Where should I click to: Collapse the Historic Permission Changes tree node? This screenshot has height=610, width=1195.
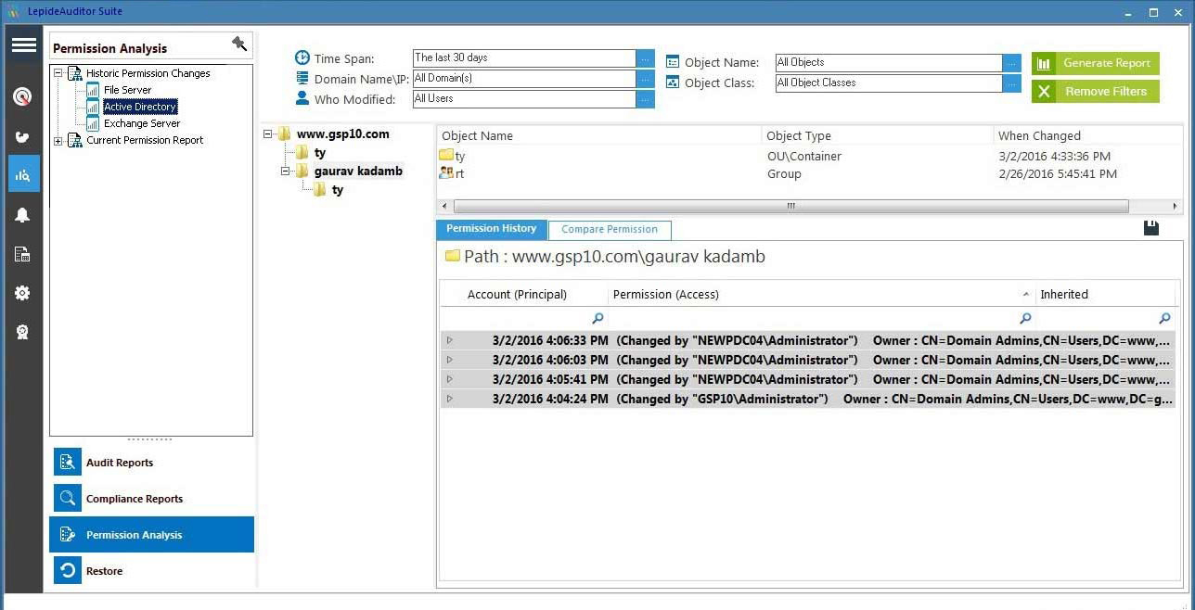[58, 73]
